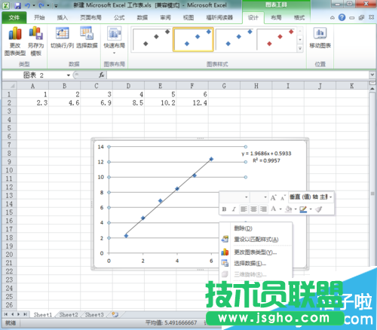
Task: Click the vertical scrollbar up arrow
Action: pyautogui.click(x=372, y=89)
